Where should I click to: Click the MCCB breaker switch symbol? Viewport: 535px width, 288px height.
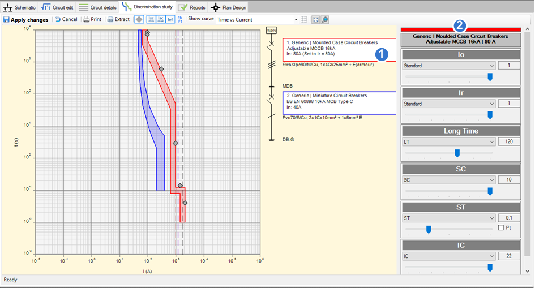(271, 48)
